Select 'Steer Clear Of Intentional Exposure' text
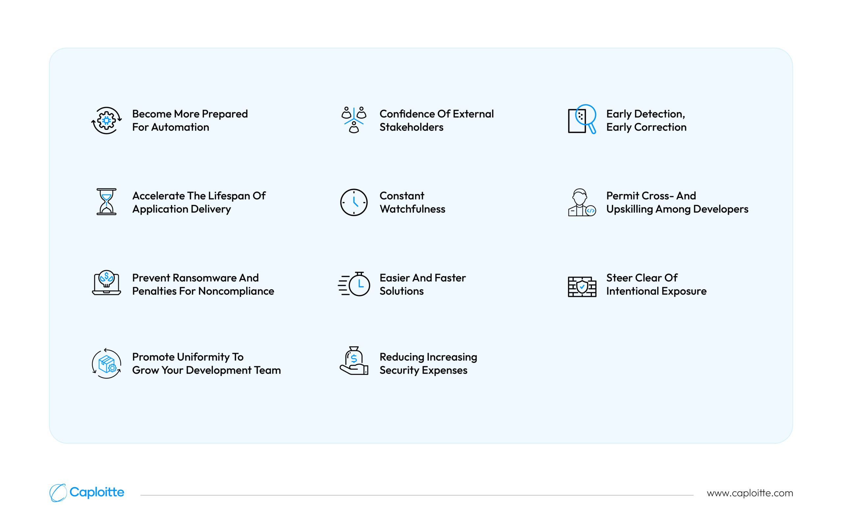Screen dimensions: 843x518 (656, 284)
